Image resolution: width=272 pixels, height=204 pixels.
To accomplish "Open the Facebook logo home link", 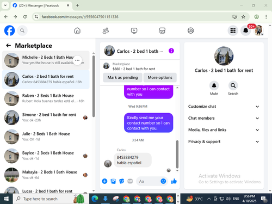I will 9,30.
